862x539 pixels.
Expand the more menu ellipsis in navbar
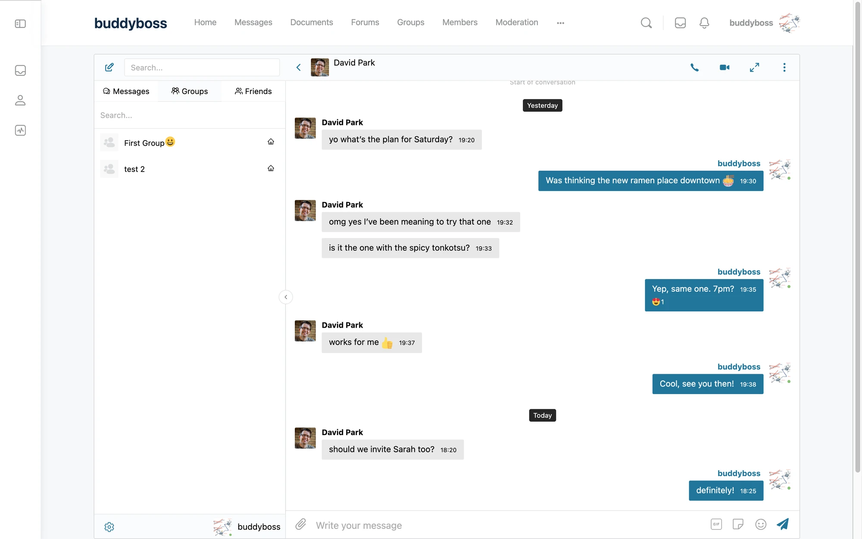point(560,23)
